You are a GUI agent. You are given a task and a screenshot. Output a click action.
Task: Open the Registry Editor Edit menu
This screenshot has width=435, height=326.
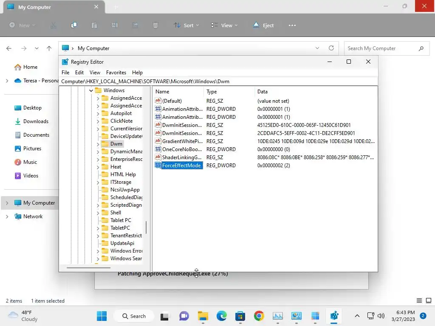click(x=79, y=72)
